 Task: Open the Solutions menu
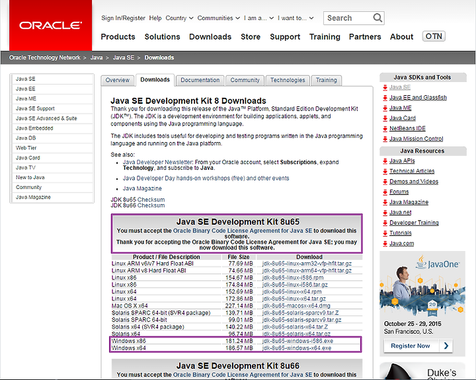tap(162, 37)
